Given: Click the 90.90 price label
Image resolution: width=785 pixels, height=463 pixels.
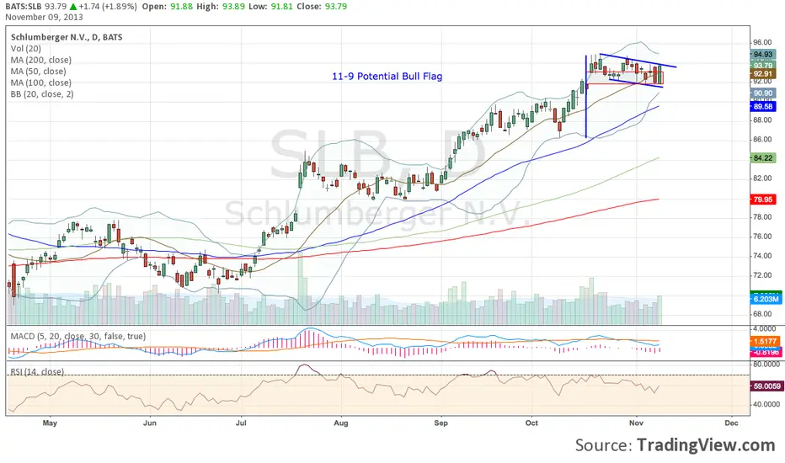Looking at the screenshot, I should [x=763, y=93].
